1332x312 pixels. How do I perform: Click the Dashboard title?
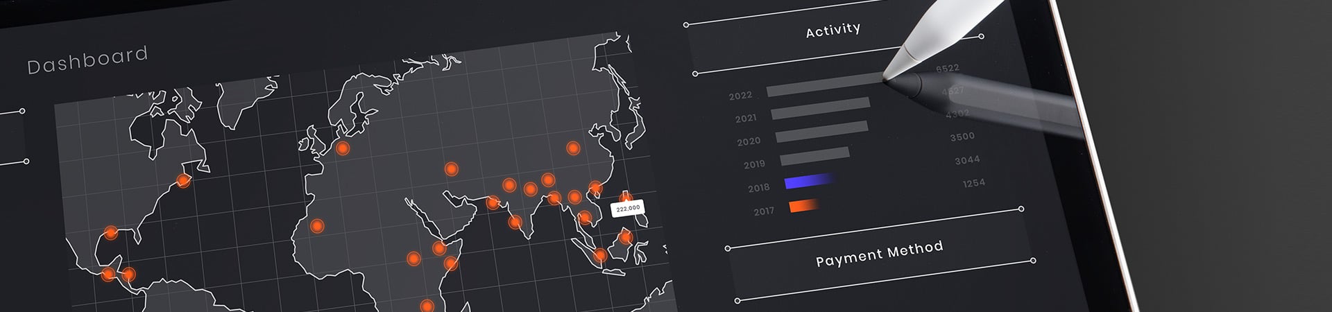pyautogui.click(x=87, y=60)
